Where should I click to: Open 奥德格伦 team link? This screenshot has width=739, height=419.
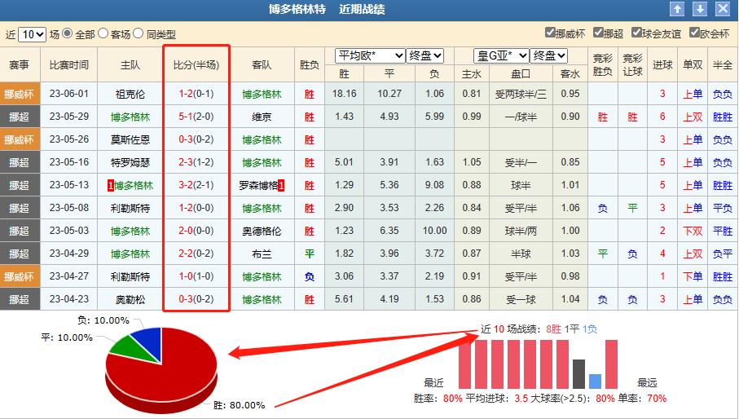[x=262, y=231]
